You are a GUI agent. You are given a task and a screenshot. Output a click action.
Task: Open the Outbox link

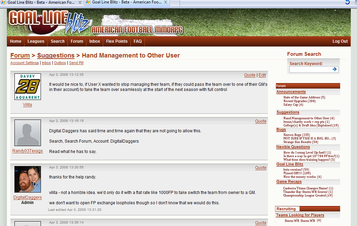tap(60, 63)
